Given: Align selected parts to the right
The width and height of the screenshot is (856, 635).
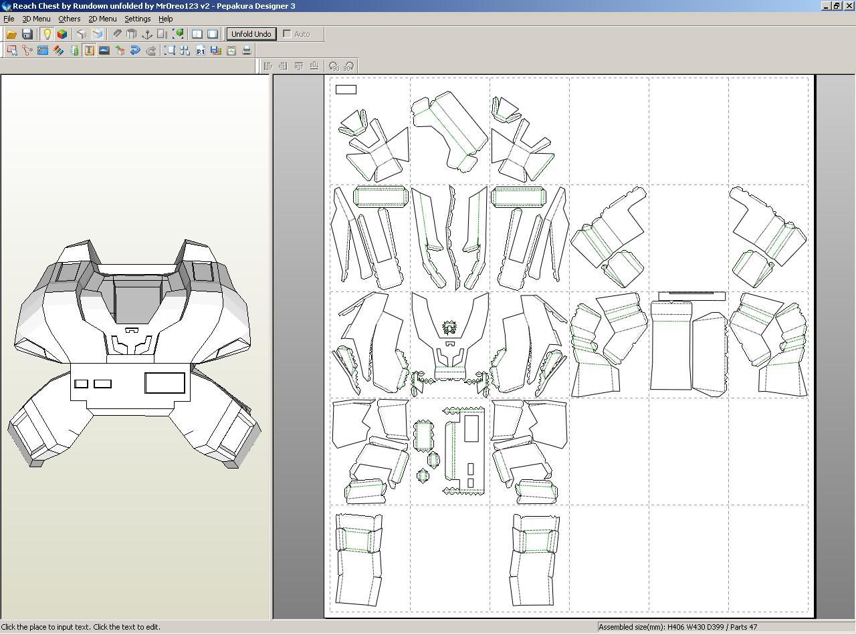Looking at the screenshot, I should [284, 66].
